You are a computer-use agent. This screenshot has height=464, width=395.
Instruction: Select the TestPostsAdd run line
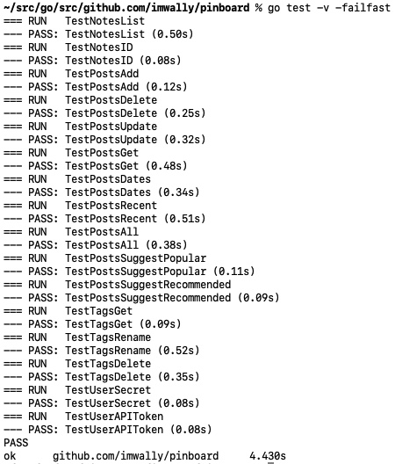[71, 74]
